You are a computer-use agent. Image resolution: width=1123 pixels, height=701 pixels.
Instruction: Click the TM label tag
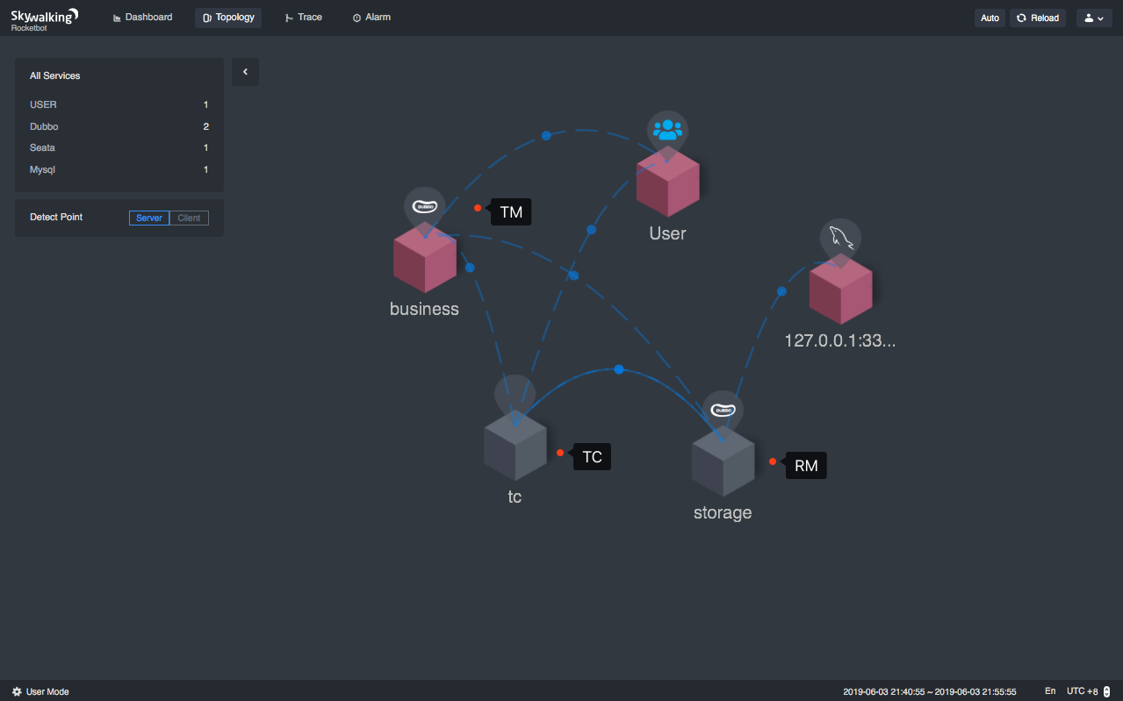(x=511, y=211)
